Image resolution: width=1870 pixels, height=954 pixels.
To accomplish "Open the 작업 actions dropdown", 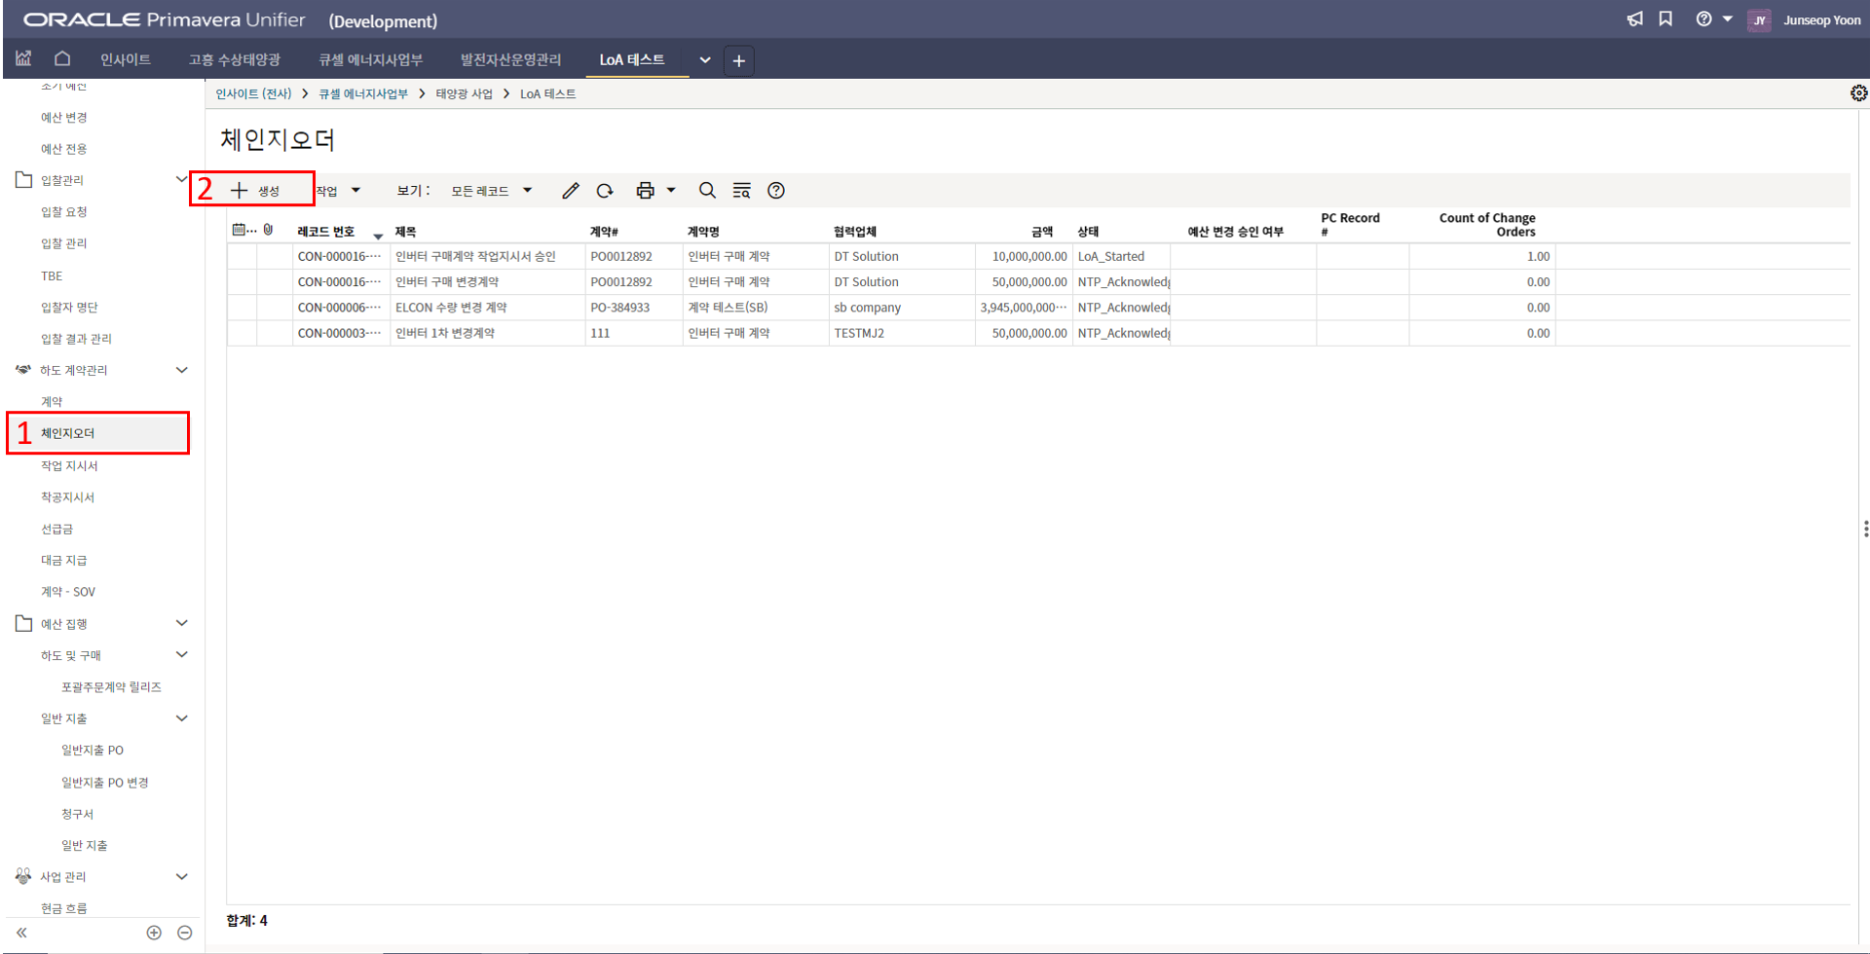I will [x=338, y=191].
